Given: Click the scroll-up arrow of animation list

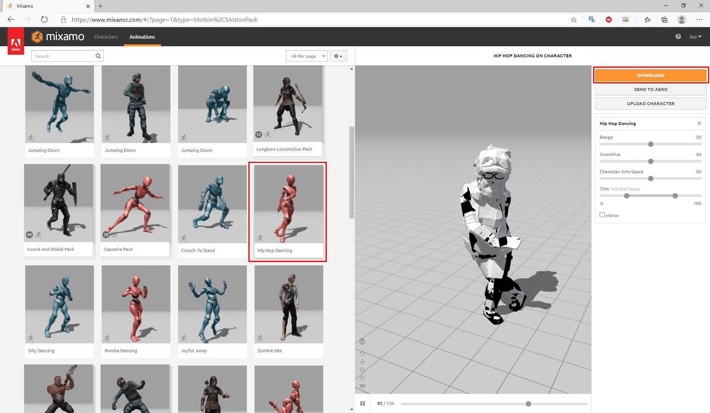Looking at the screenshot, I should [352, 69].
